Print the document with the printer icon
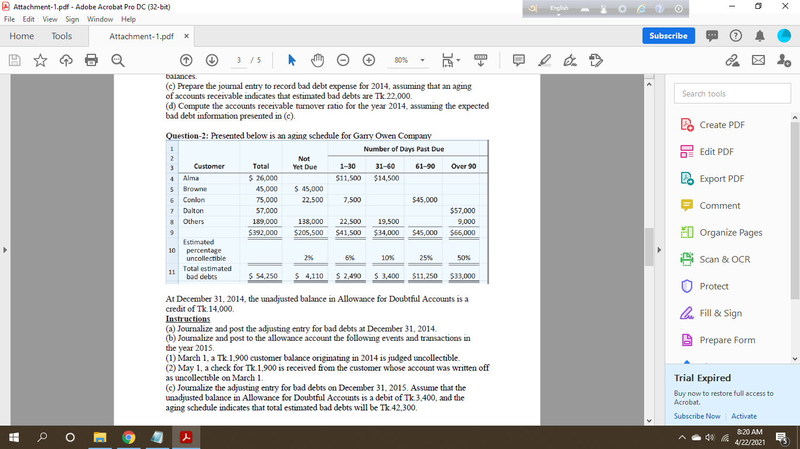The height and width of the screenshot is (449, 800). [91, 60]
